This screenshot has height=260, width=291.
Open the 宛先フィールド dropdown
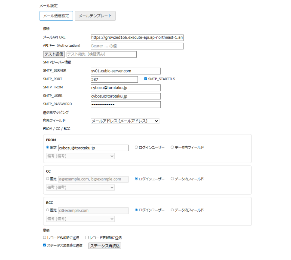tap(125, 121)
